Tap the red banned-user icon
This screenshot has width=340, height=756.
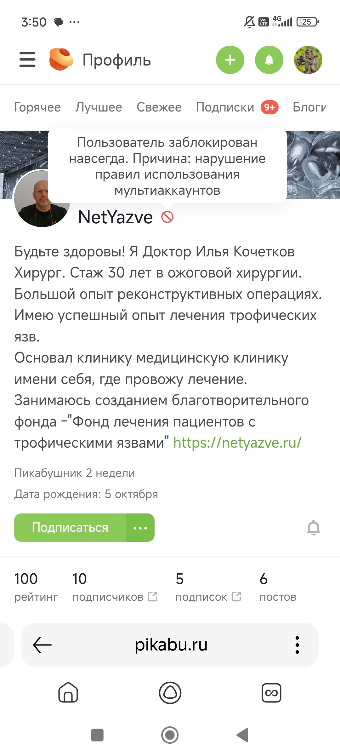tap(167, 217)
